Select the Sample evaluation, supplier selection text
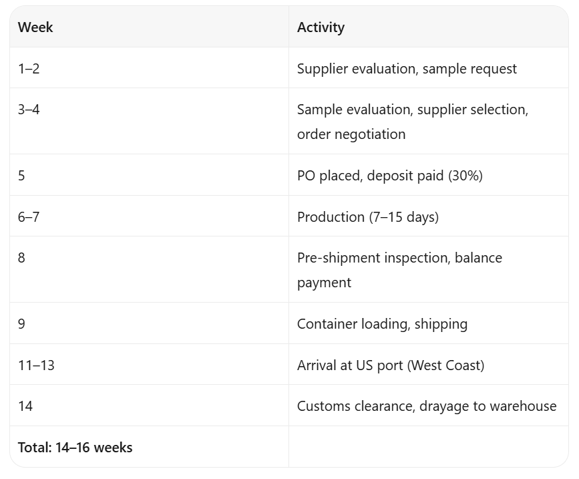 (413, 110)
